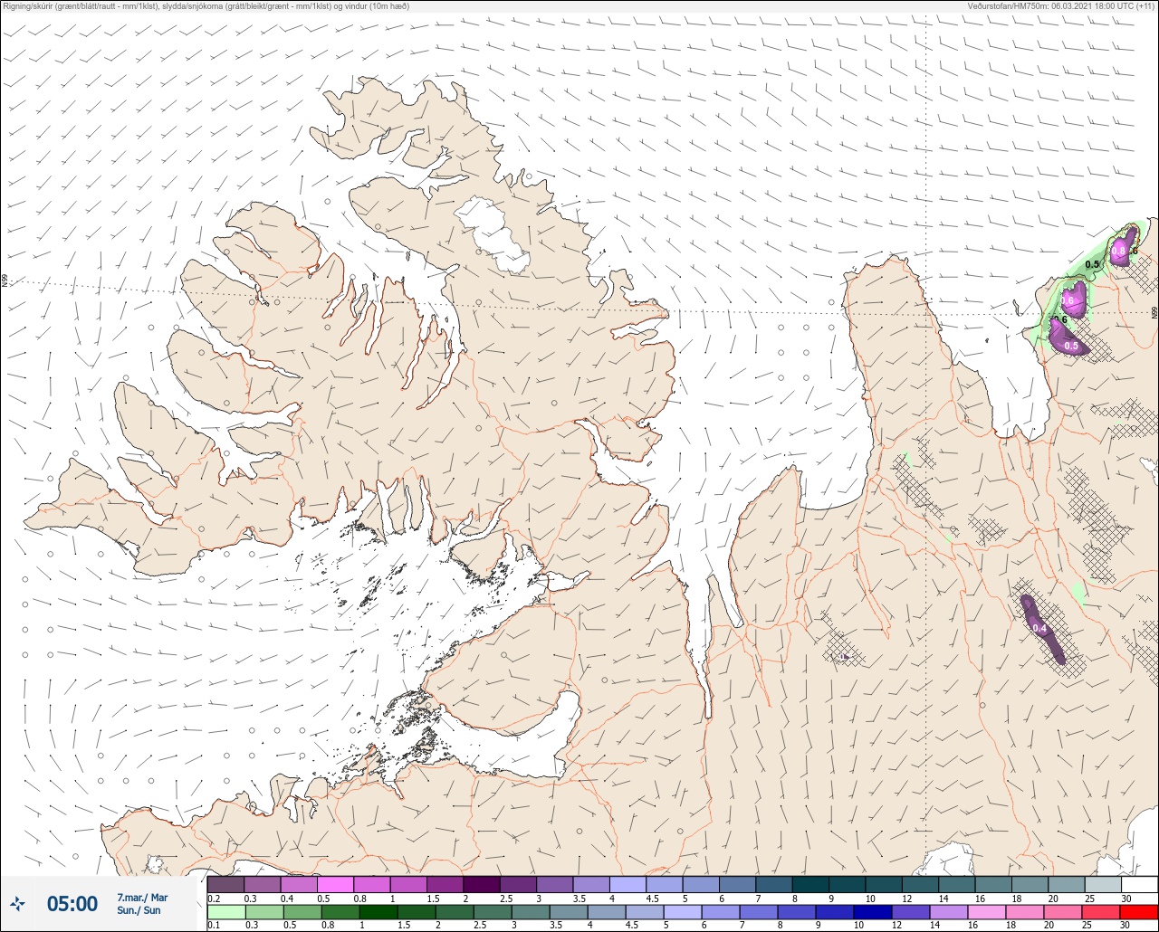Click the 'Veðurstofan/HM750m' model run timestamp

click(x=1061, y=6)
